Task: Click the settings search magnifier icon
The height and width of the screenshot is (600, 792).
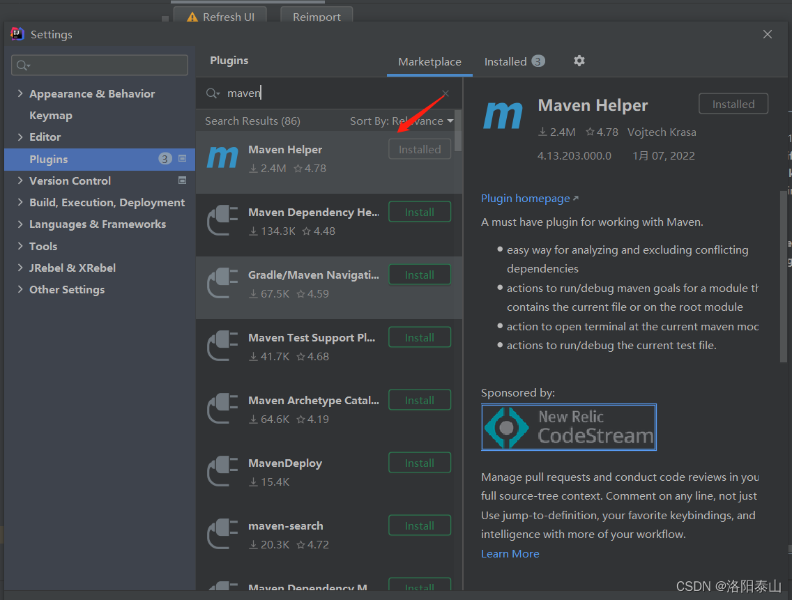Action: [23, 65]
